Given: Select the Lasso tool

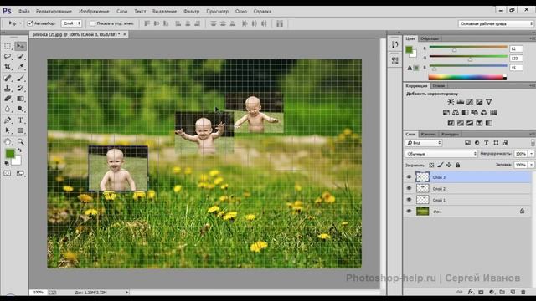Looking at the screenshot, I should coord(8,56).
